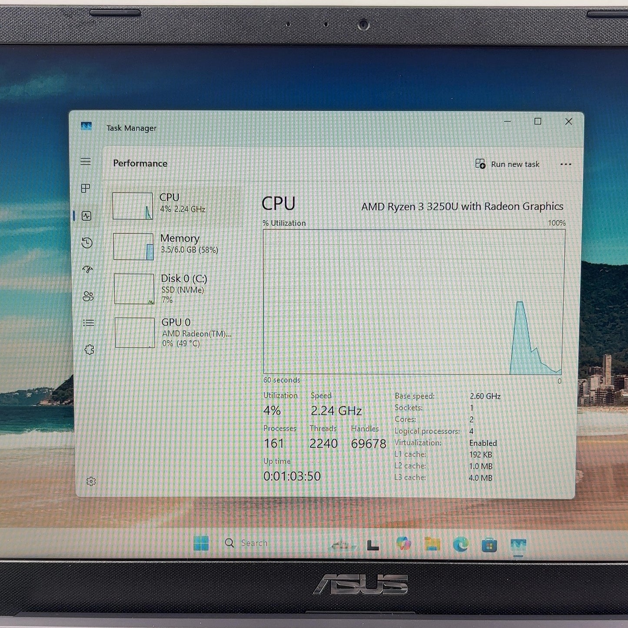
Task: Open the Users page icon
Action: point(88,296)
